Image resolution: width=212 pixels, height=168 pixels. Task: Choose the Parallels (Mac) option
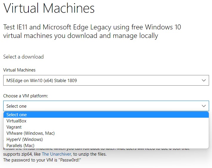point(106,146)
